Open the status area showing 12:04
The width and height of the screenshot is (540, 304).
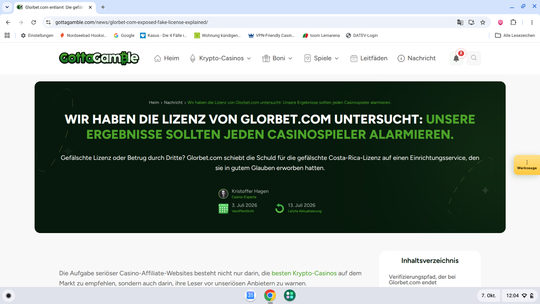coord(520,296)
